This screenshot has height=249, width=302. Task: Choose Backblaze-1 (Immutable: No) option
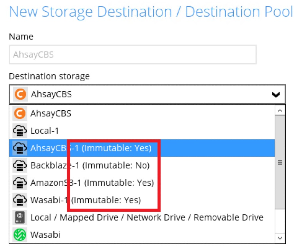[x=90, y=165]
